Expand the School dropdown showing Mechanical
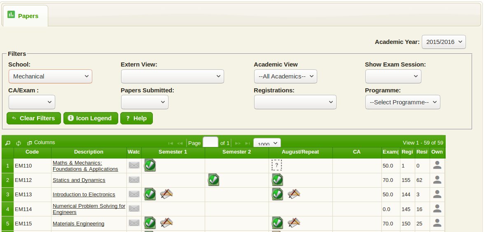484x232 pixels. (x=50, y=76)
